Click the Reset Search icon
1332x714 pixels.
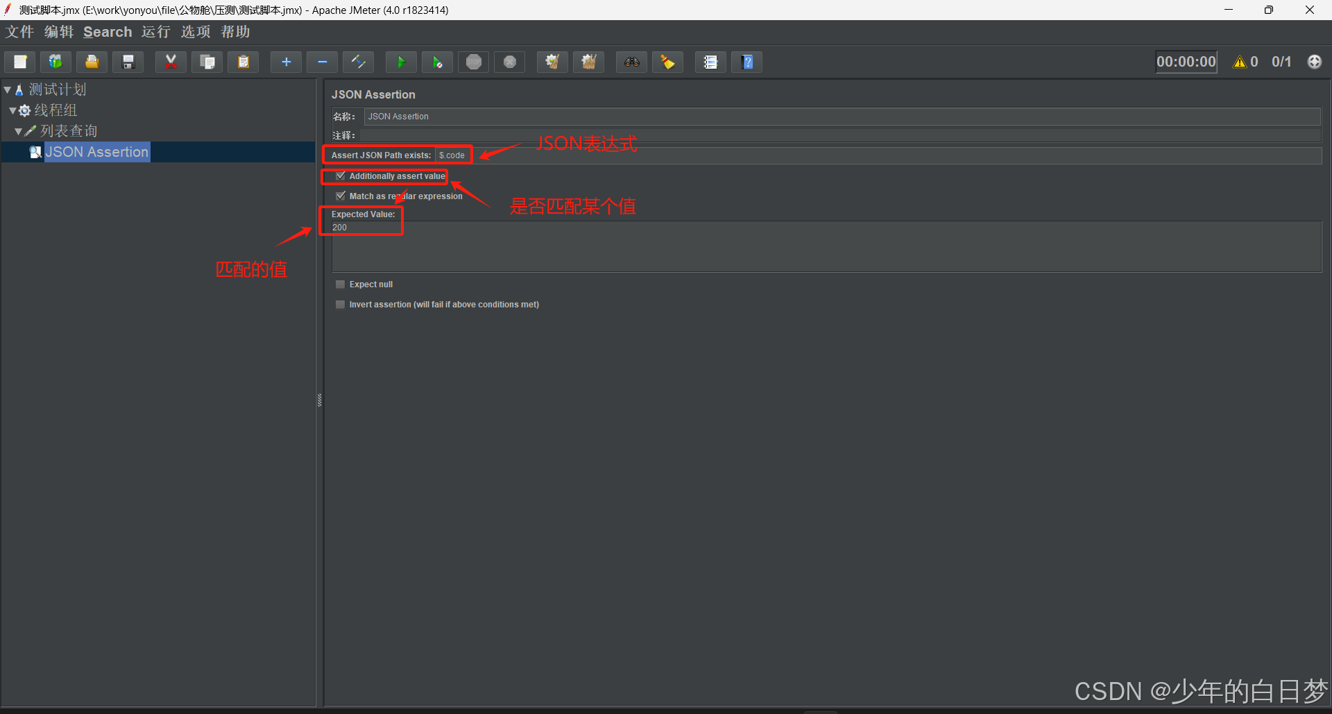click(x=667, y=62)
